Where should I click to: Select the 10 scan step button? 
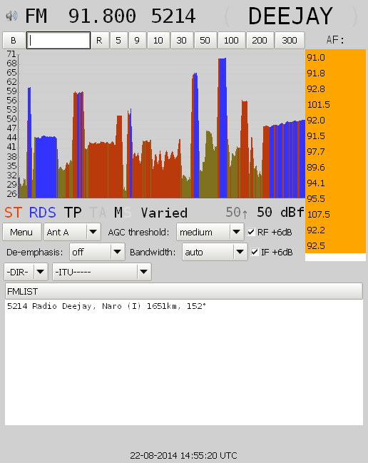[158, 40]
